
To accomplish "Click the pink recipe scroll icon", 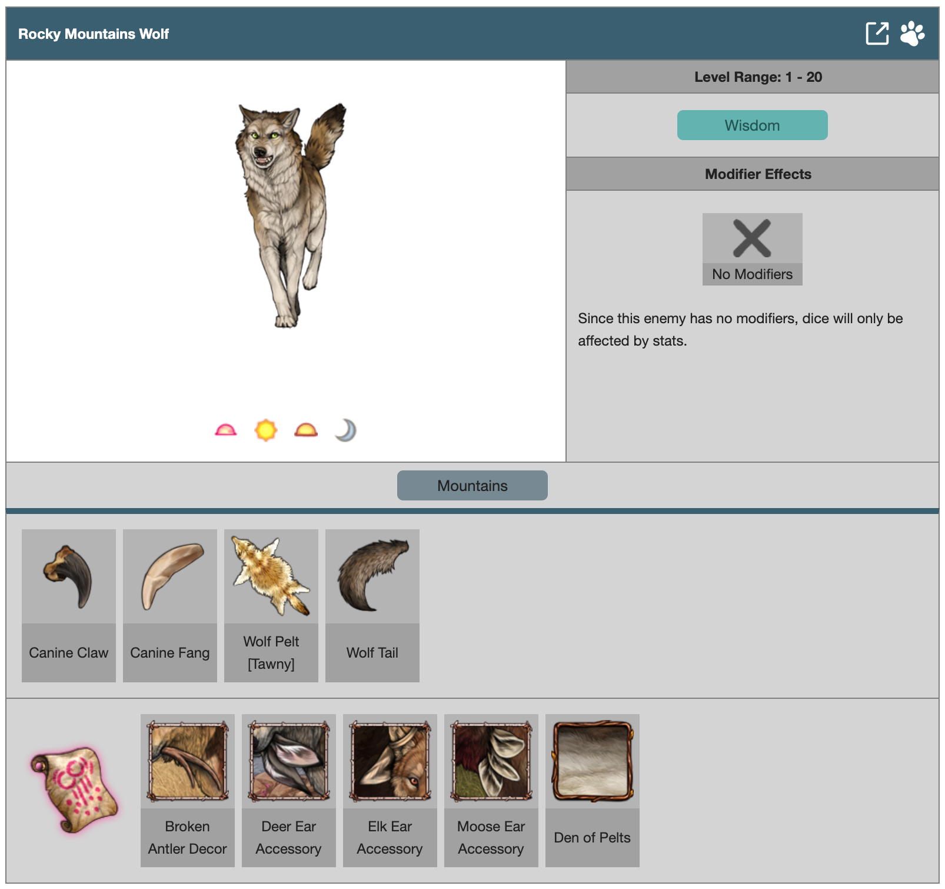I will click(x=74, y=790).
